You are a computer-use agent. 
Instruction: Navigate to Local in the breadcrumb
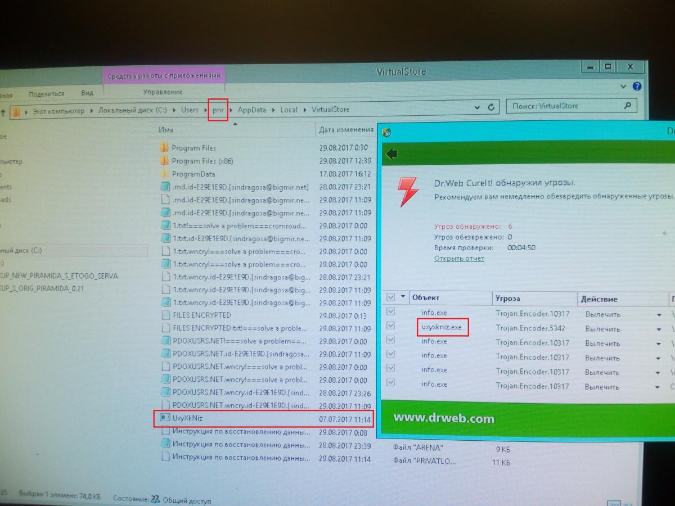click(x=289, y=110)
